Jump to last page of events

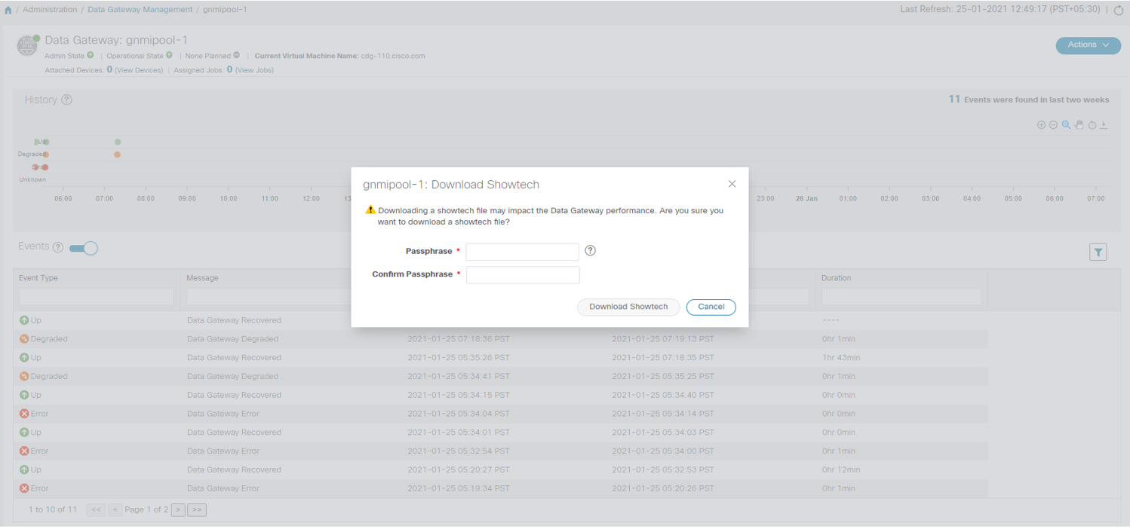click(x=197, y=510)
